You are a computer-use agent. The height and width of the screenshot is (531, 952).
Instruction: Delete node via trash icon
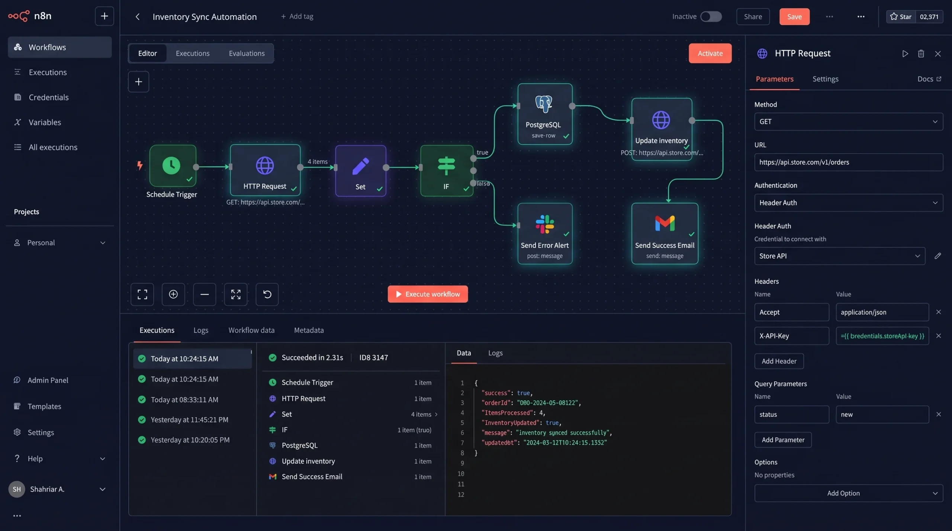[x=921, y=54]
